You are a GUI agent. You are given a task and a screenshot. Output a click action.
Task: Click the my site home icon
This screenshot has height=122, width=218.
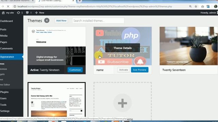[3, 13]
